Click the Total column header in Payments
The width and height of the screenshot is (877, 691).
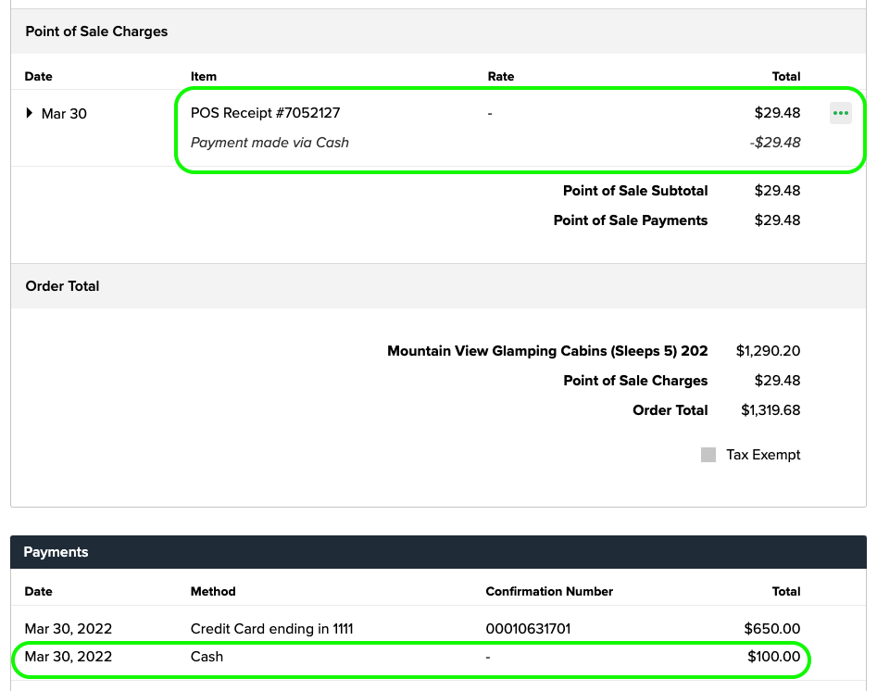785,591
